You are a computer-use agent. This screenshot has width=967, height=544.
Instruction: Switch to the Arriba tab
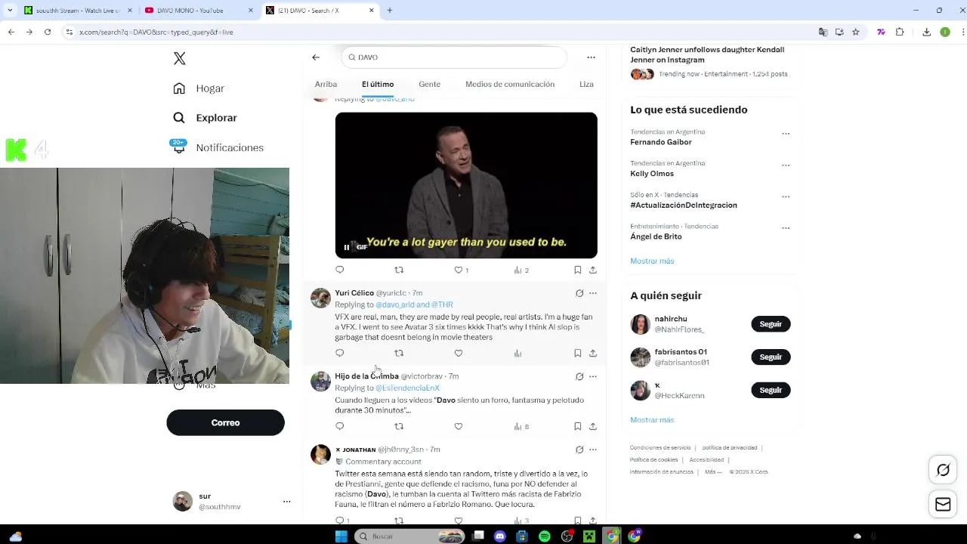coord(326,84)
